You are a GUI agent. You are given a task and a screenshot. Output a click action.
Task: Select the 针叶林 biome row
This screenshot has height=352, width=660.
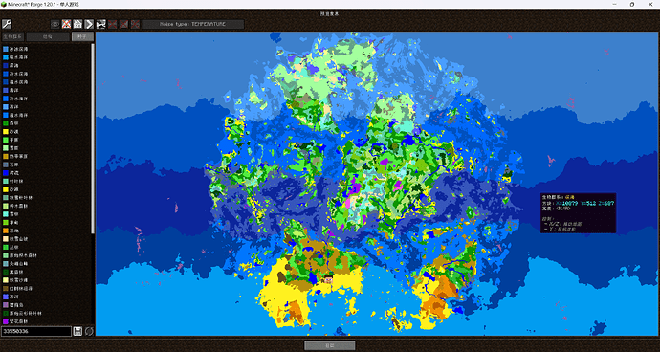[x=46, y=181]
